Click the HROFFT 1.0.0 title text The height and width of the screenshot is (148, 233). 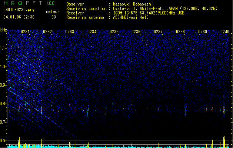29,3
